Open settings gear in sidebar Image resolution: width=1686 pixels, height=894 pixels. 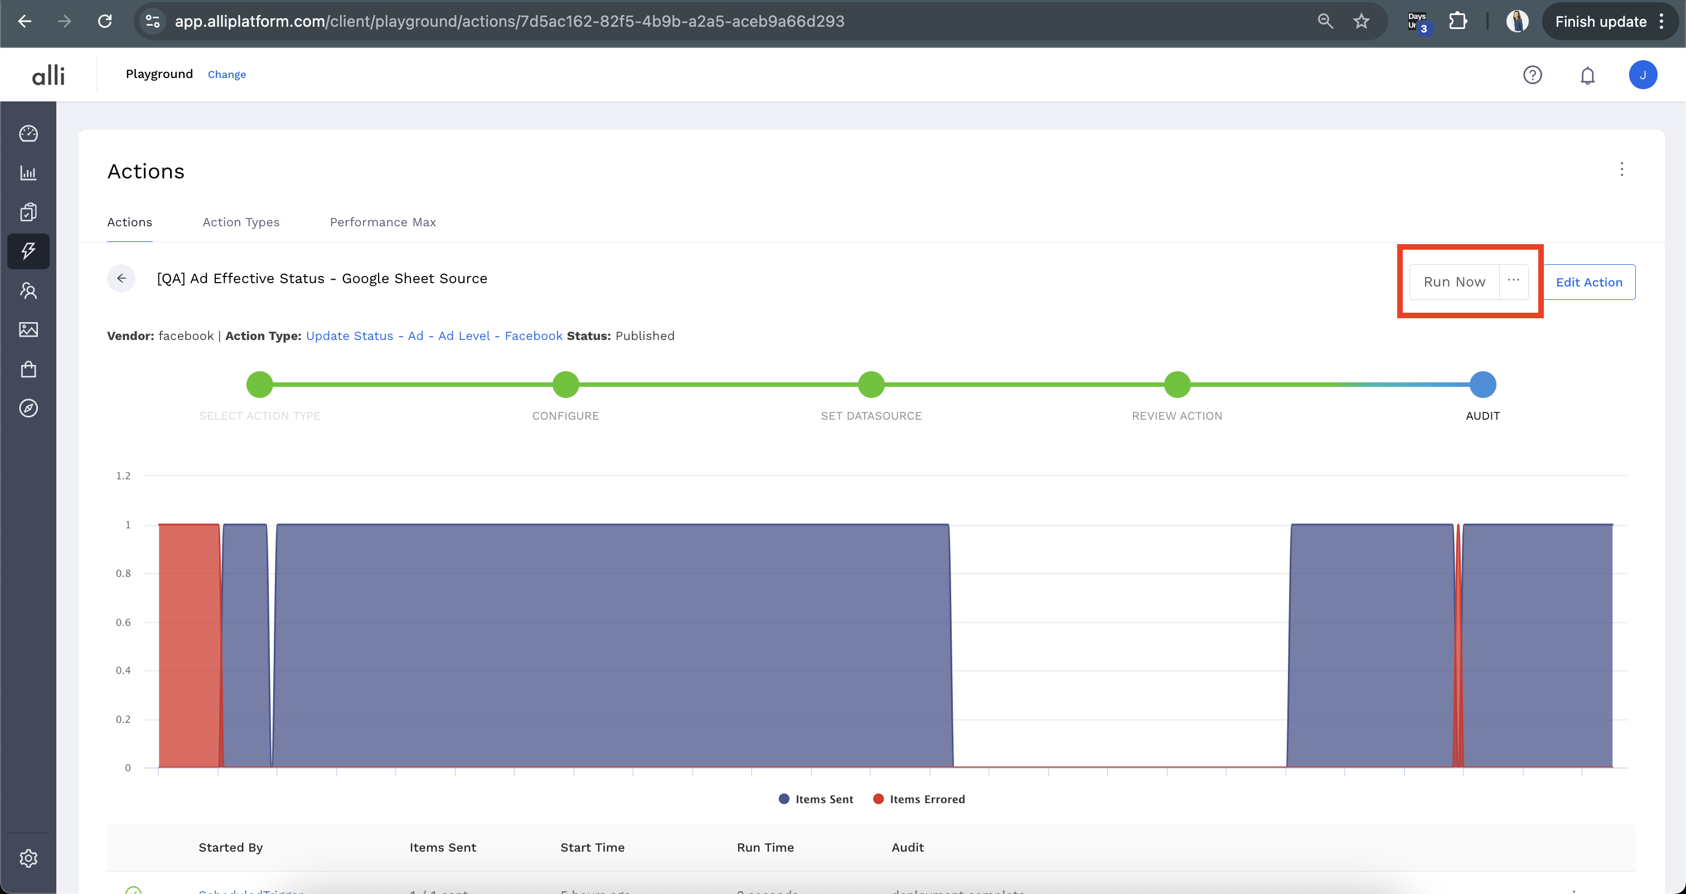click(28, 858)
